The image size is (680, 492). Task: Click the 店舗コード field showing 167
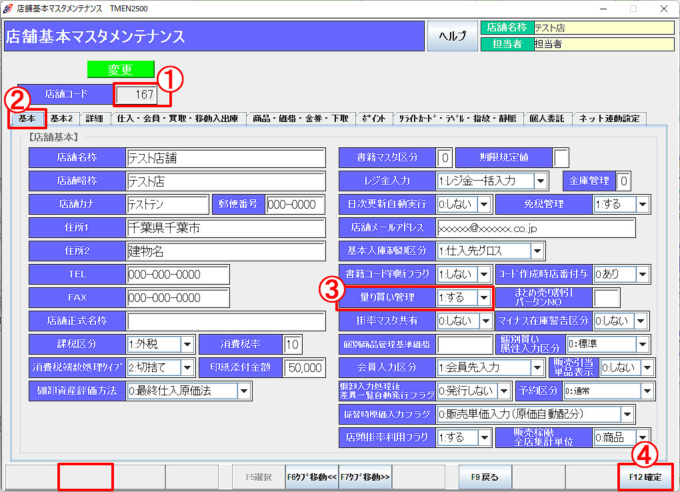(x=137, y=95)
